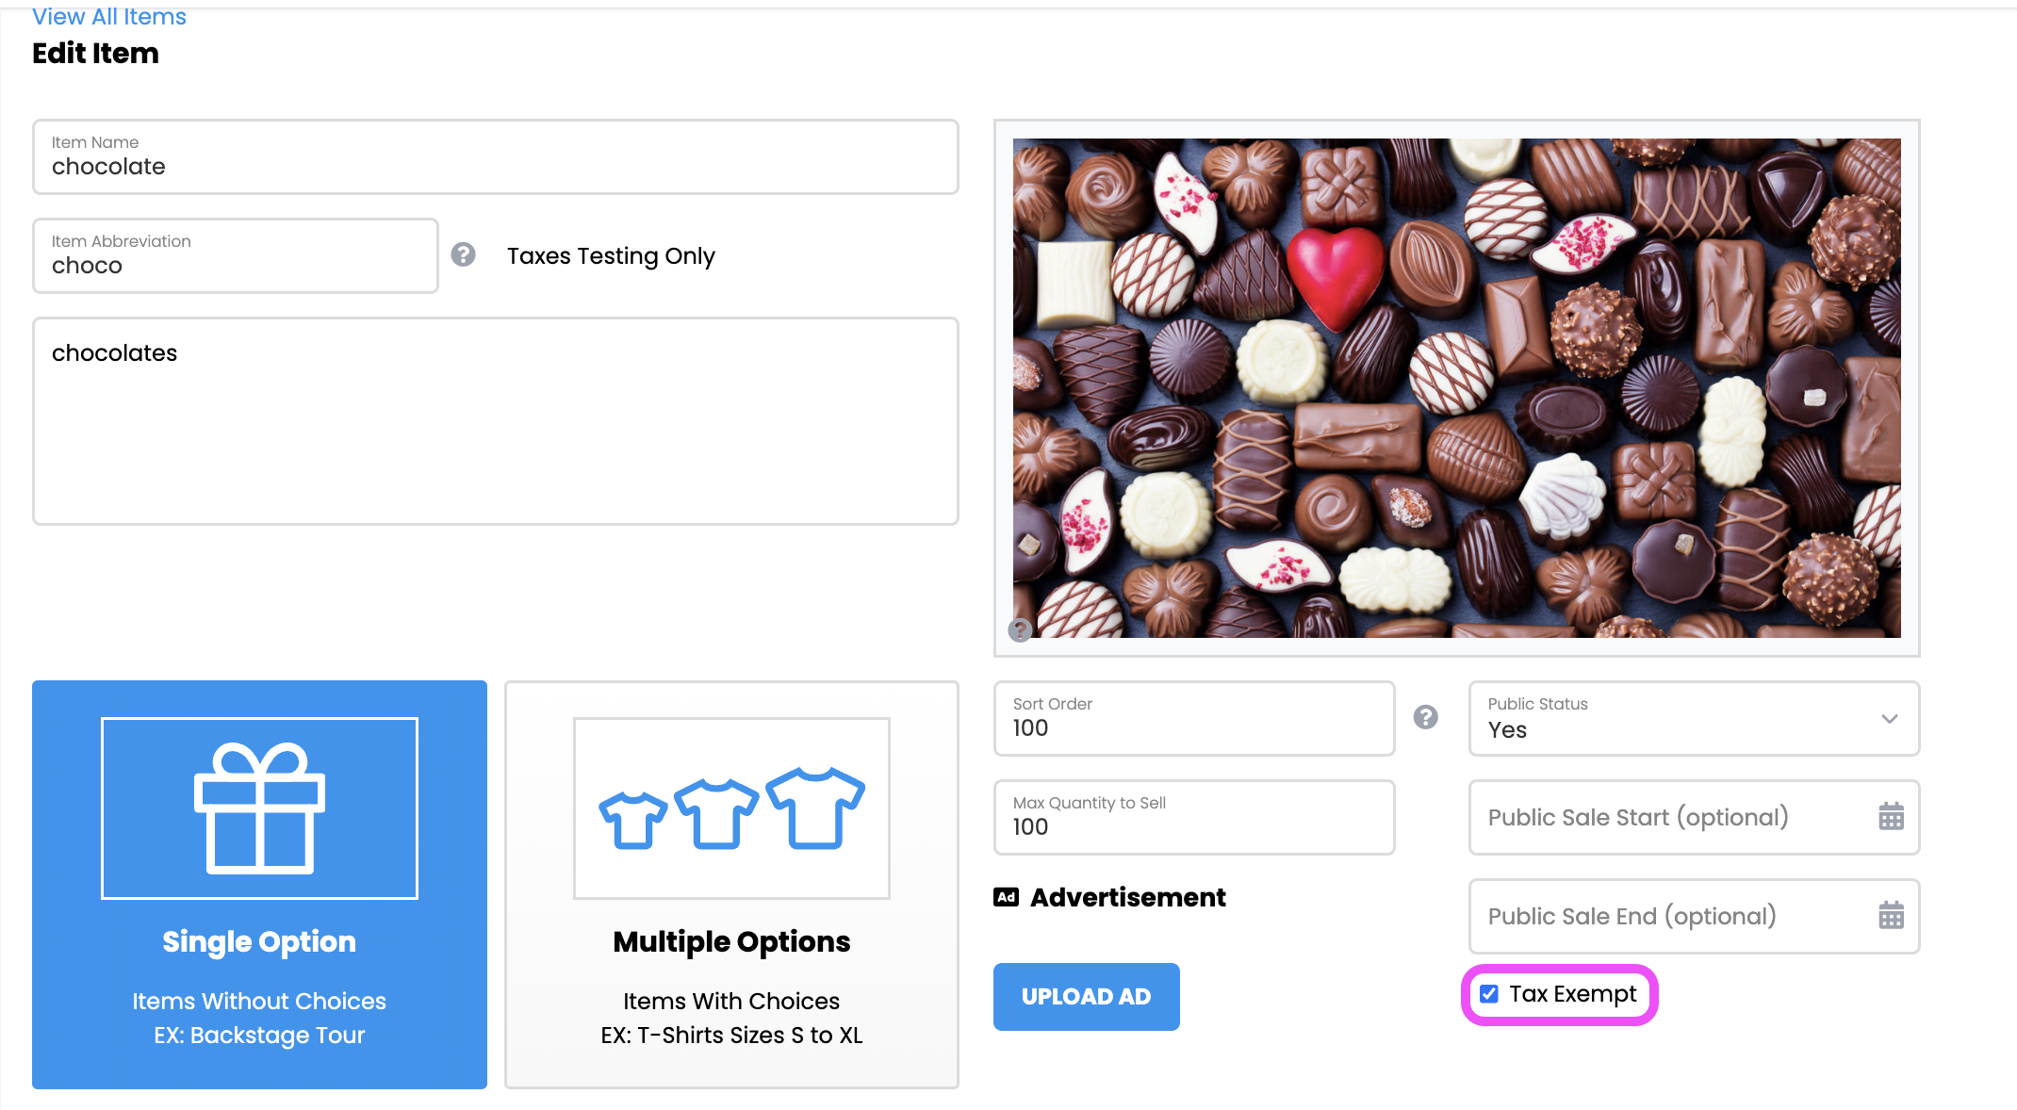
Task: Click the question mark icon on chocolate image
Action: pos(1020,629)
